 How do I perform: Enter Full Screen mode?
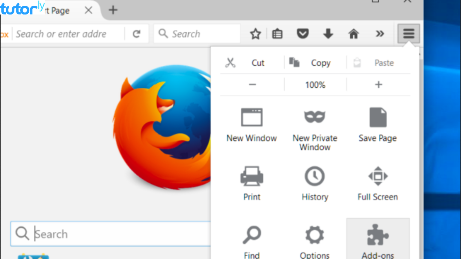(x=378, y=183)
